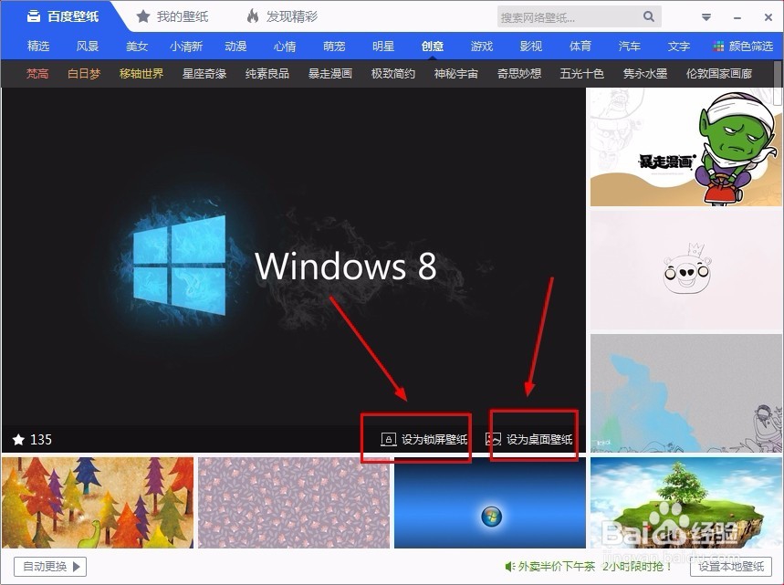Screen dimensions: 784x585
Task: Choose the 梵高 subcategory tag
Action: [37, 74]
